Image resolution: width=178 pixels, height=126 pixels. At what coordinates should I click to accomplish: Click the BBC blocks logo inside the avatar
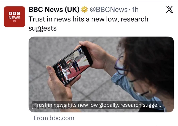tap(14, 13)
